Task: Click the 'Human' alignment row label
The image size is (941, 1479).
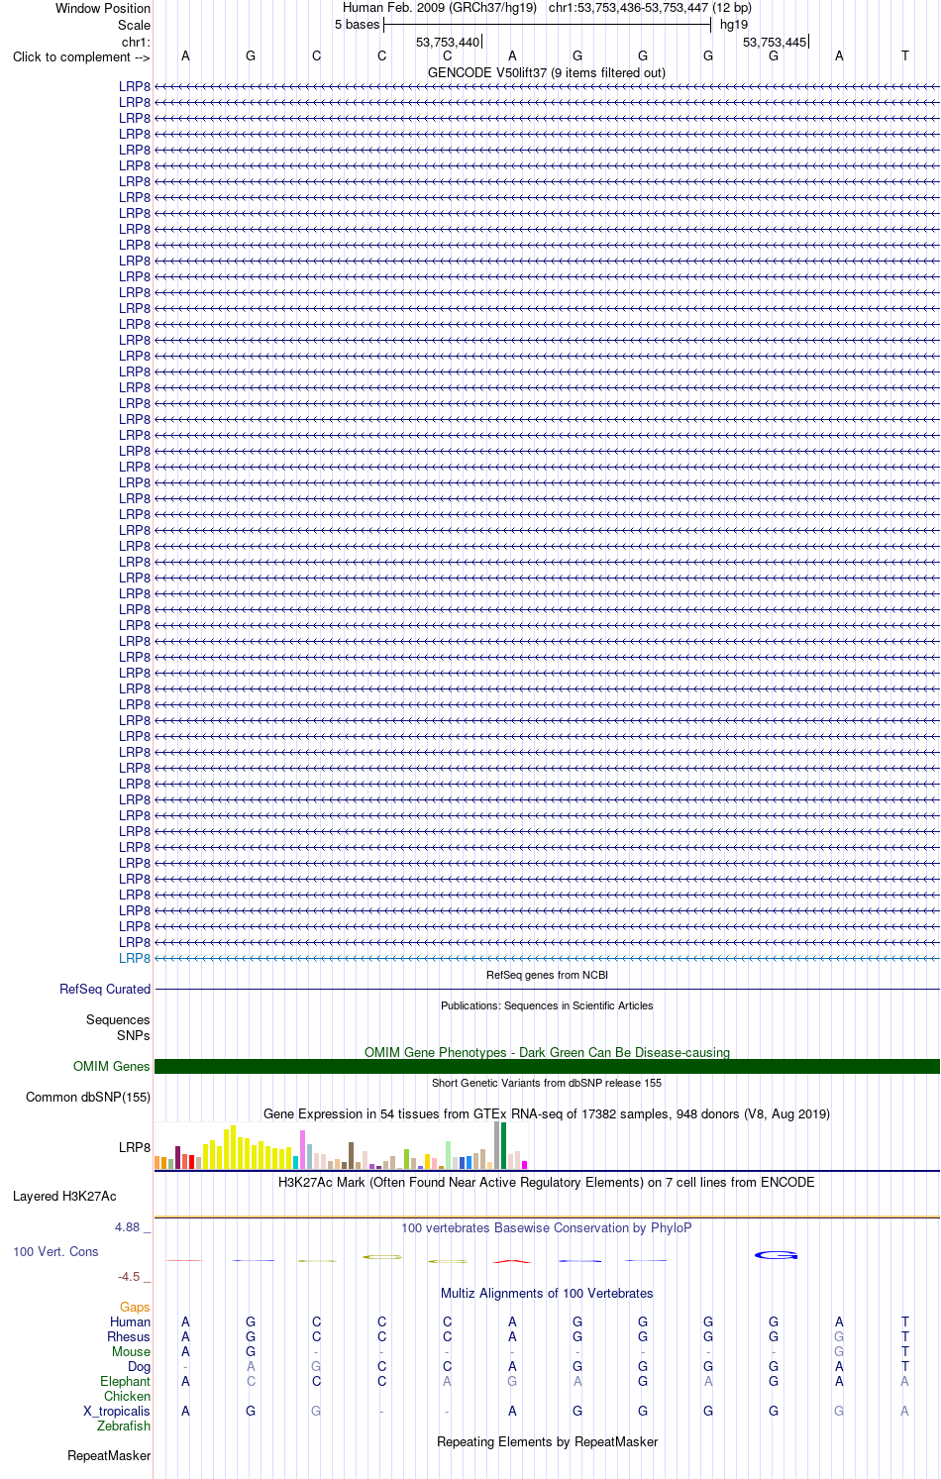Action: [131, 1321]
